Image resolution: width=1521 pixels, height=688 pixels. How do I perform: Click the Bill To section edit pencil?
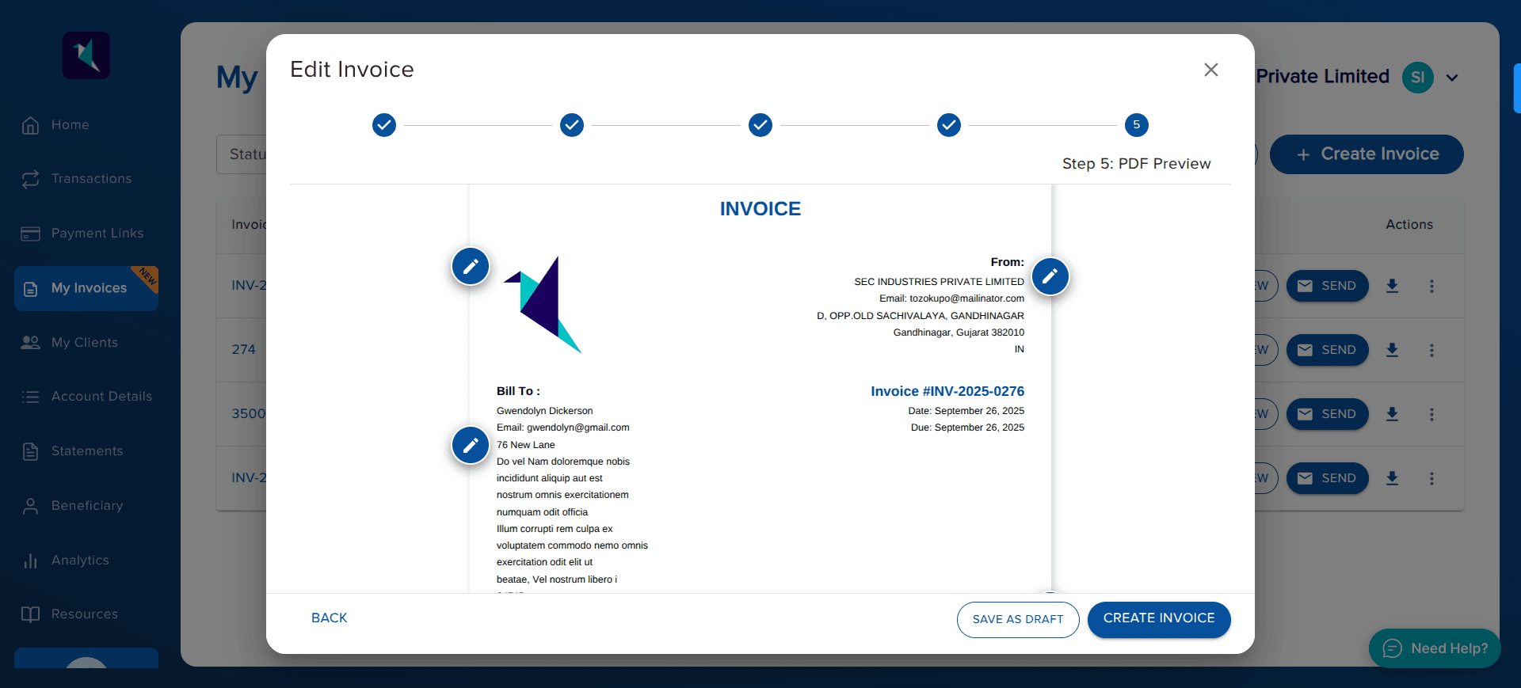[x=471, y=445]
